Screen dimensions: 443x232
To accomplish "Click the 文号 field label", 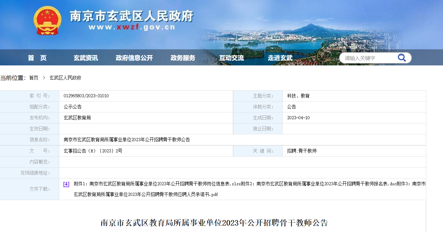I will coord(40,151).
